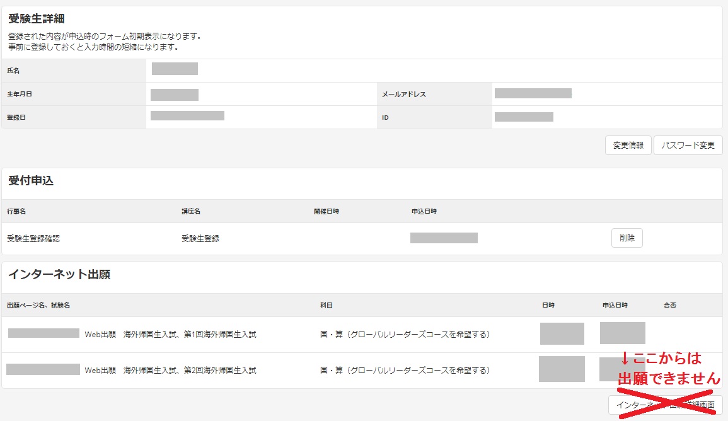
Task: Select the 開催日時 column header
Action: [326, 211]
